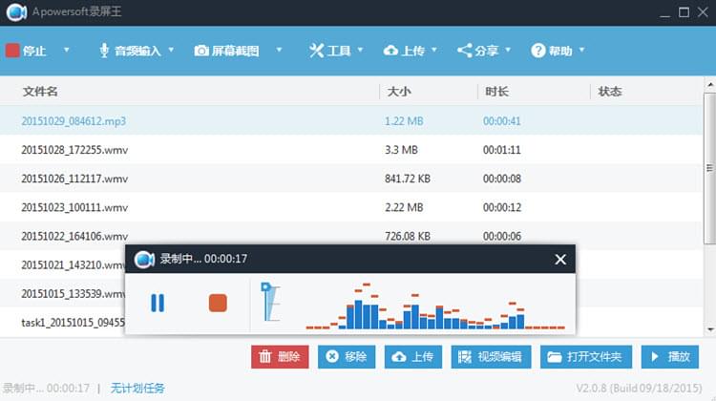This screenshot has height=401, width=716.
Task: Select the file starting task1_20151015
Action: pyautogui.click(x=74, y=323)
